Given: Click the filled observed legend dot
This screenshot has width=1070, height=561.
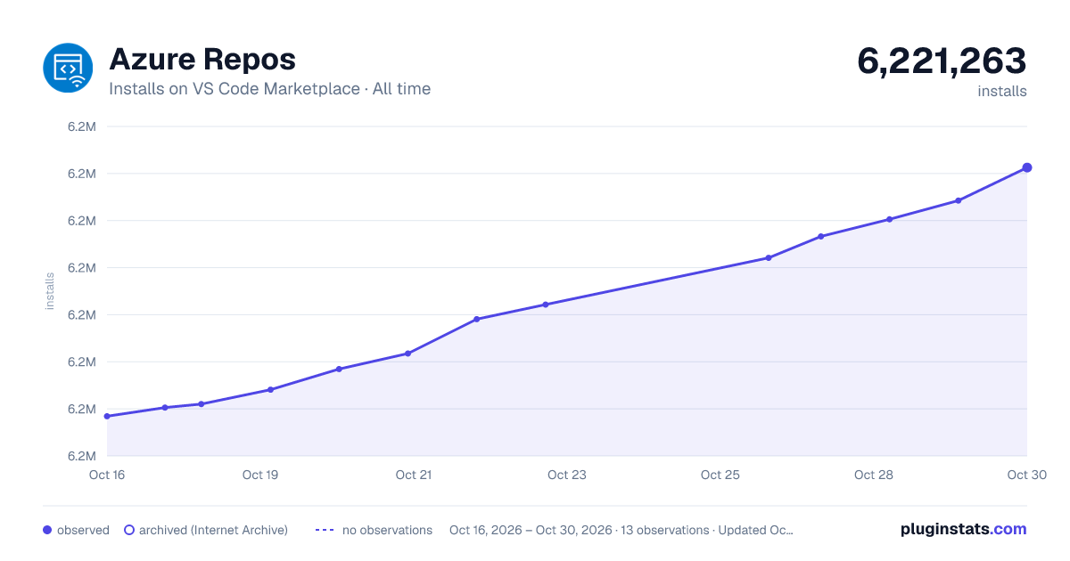Looking at the screenshot, I should tap(47, 530).
